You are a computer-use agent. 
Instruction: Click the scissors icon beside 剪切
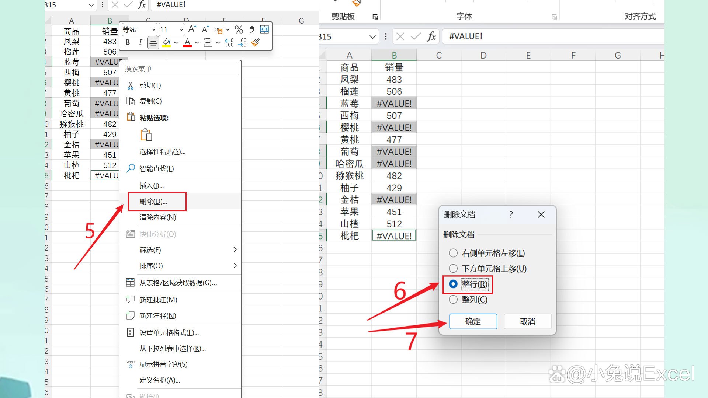click(x=130, y=85)
